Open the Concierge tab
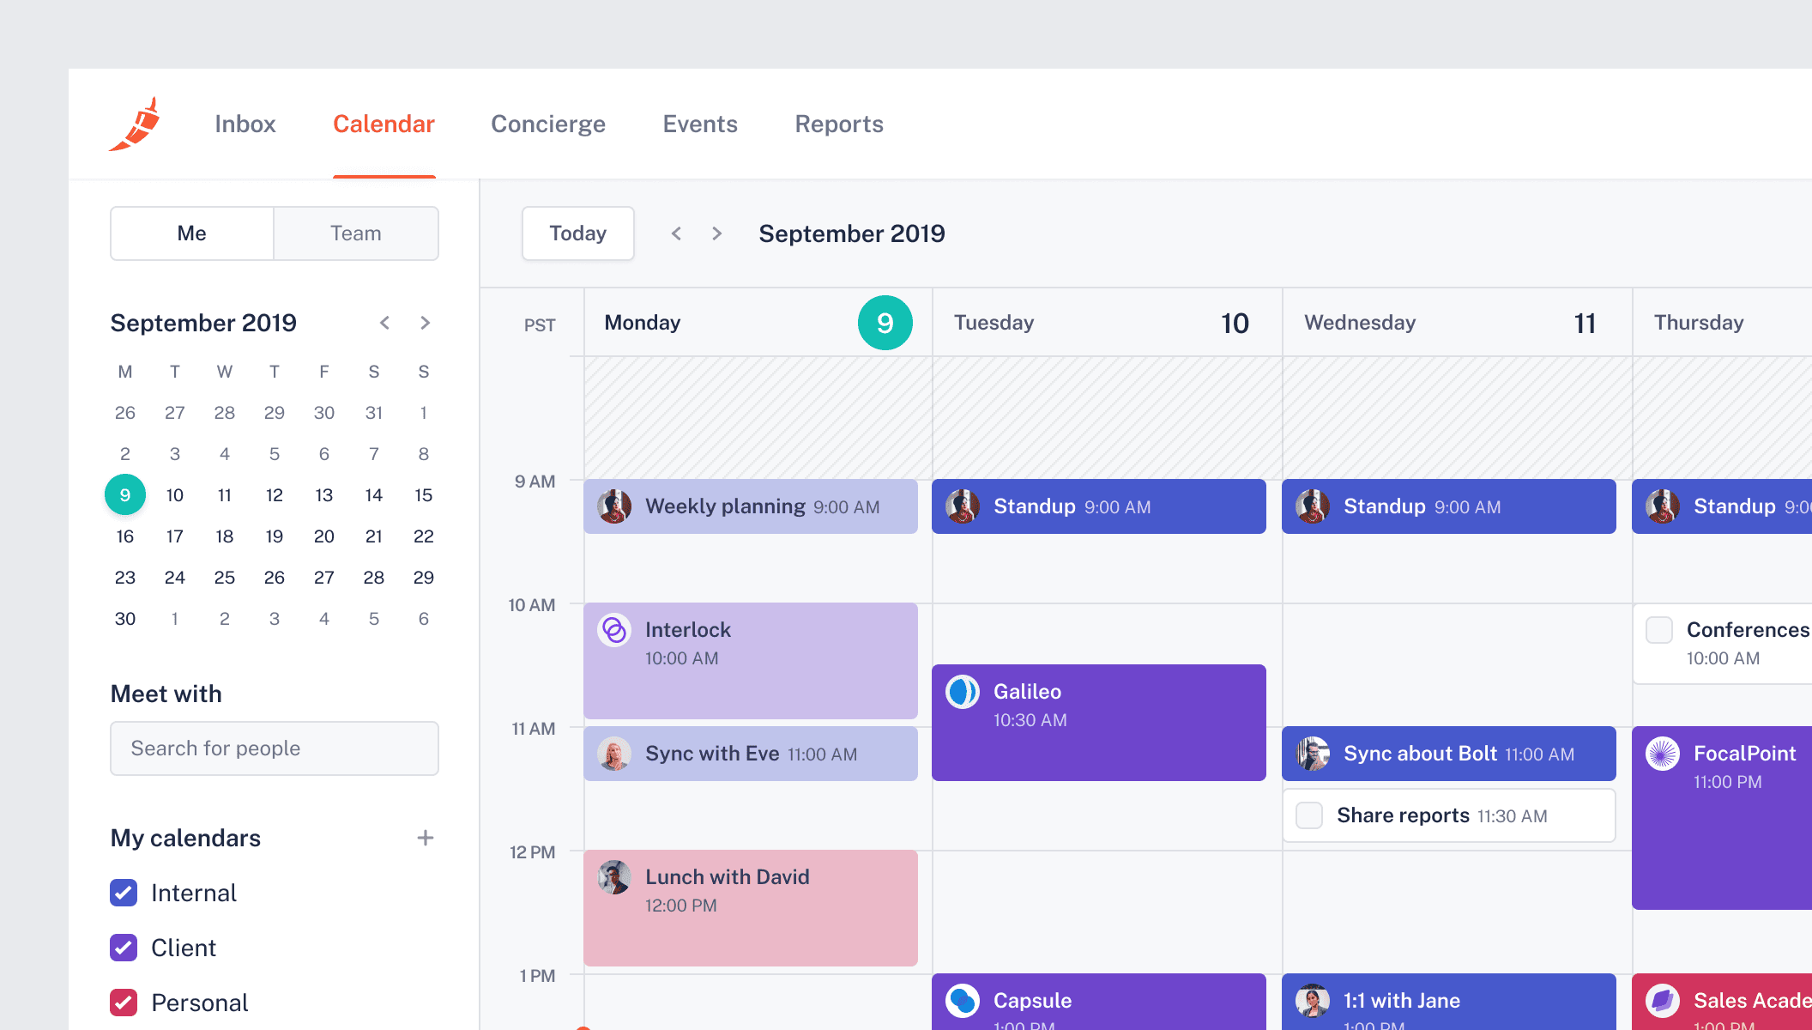This screenshot has height=1030, width=1812. [x=547, y=124]
